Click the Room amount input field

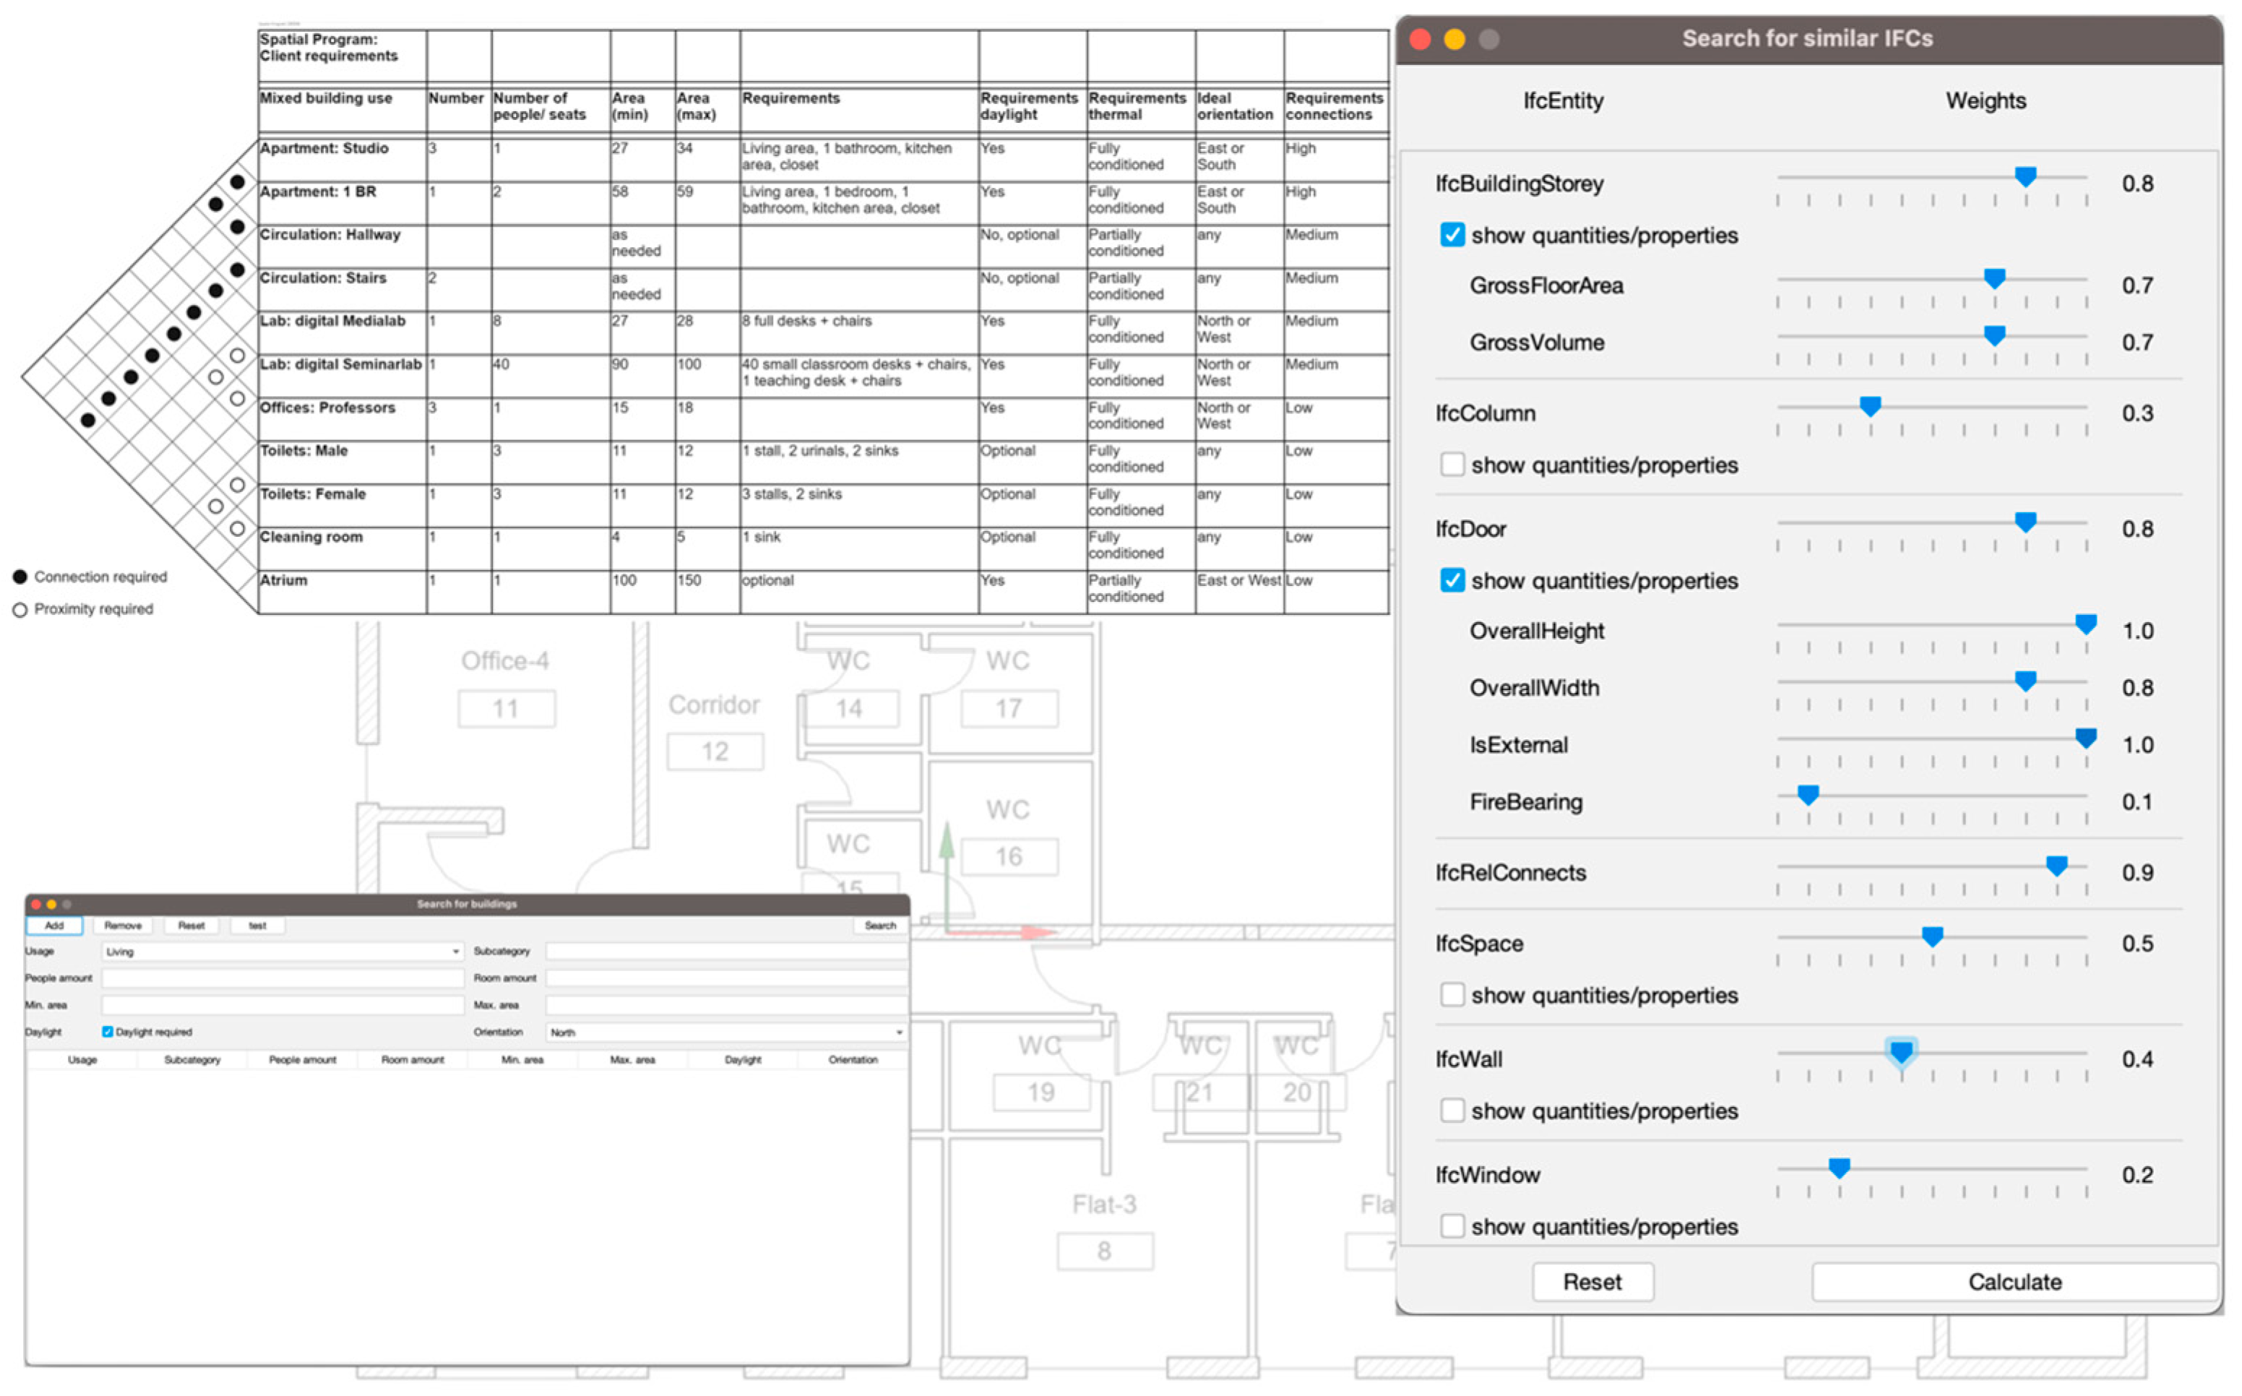coord(725,978)
